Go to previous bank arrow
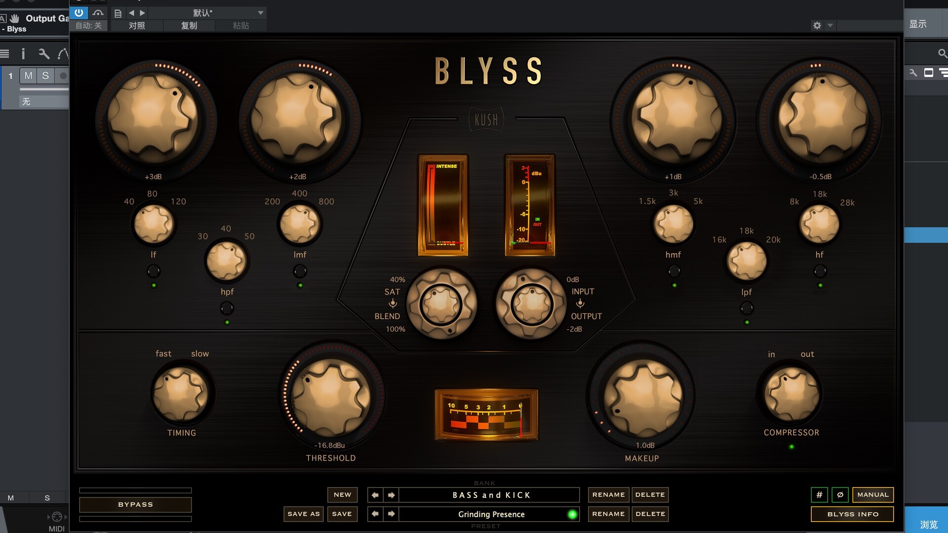 (x=375, y=495)
